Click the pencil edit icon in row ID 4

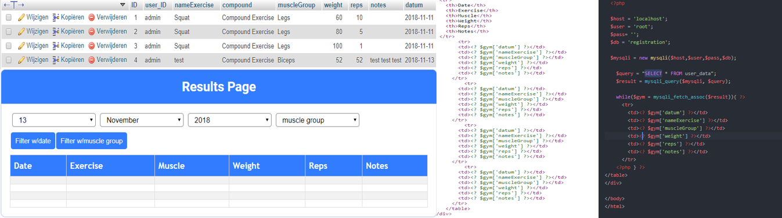point(21,60)
